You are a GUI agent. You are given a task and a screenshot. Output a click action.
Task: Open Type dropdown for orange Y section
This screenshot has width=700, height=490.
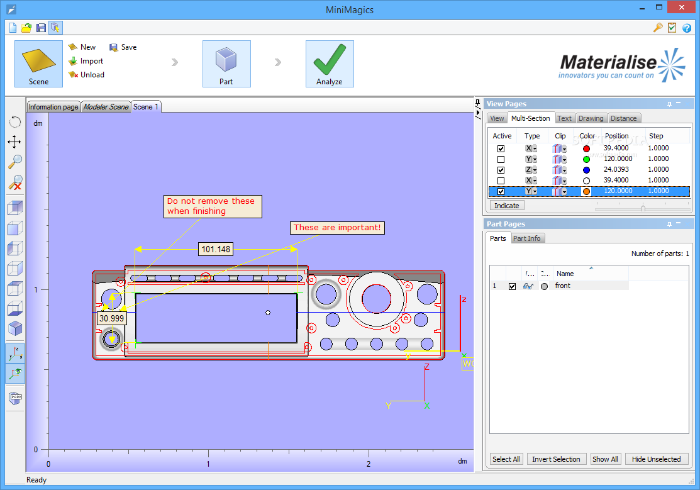tap(535, 192)
